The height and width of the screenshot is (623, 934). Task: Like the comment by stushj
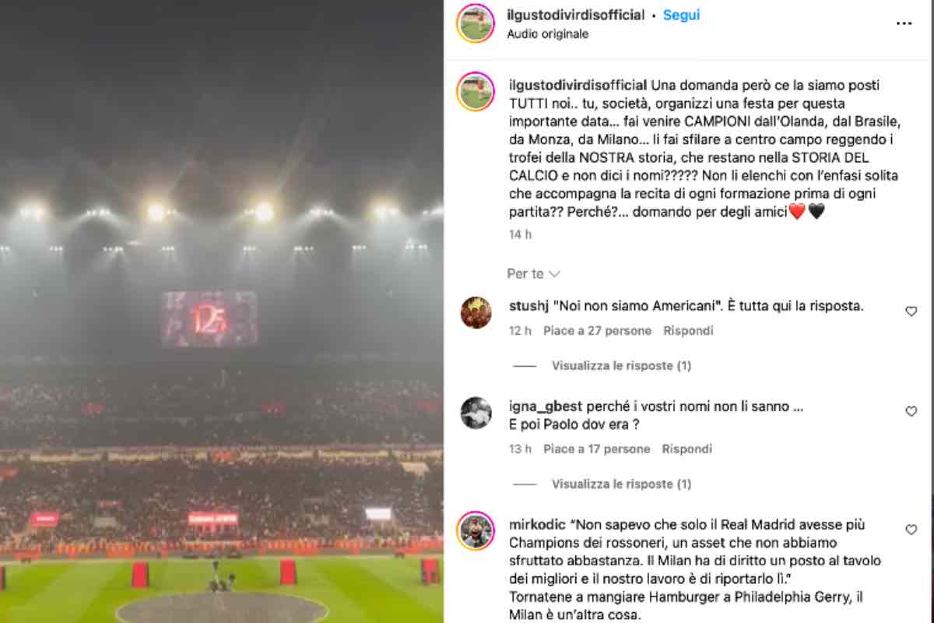911,311
